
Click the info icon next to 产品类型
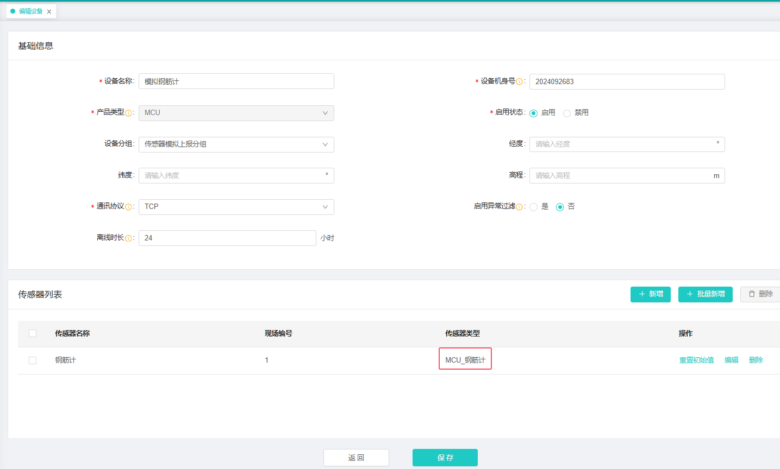tap(128, 113)
